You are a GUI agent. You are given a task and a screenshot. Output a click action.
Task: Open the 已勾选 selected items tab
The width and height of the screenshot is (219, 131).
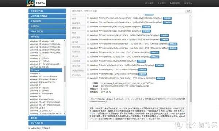(x=78, y=75)
